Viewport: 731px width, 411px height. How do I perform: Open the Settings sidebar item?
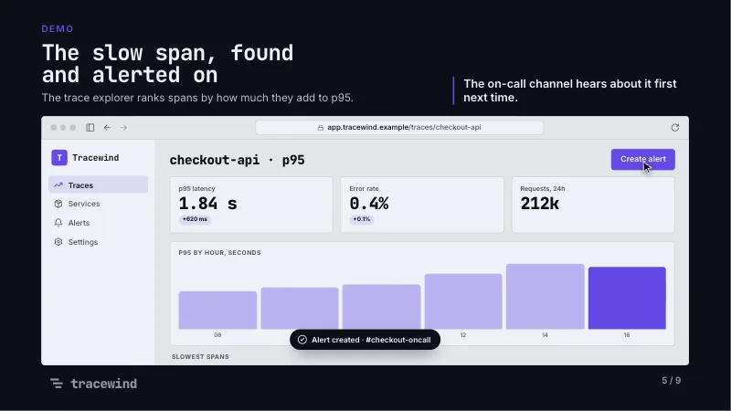(x=99, y=242)
